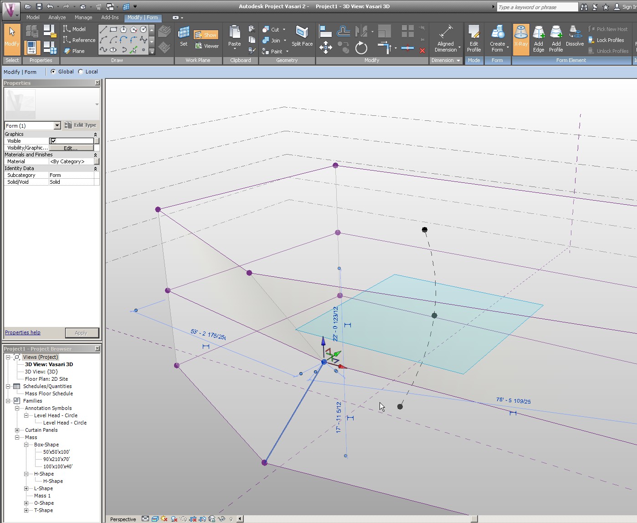Click the Dissolve form icon
Image resolution: width=637 pixels, height=523 pixels.
pos(575,36)
